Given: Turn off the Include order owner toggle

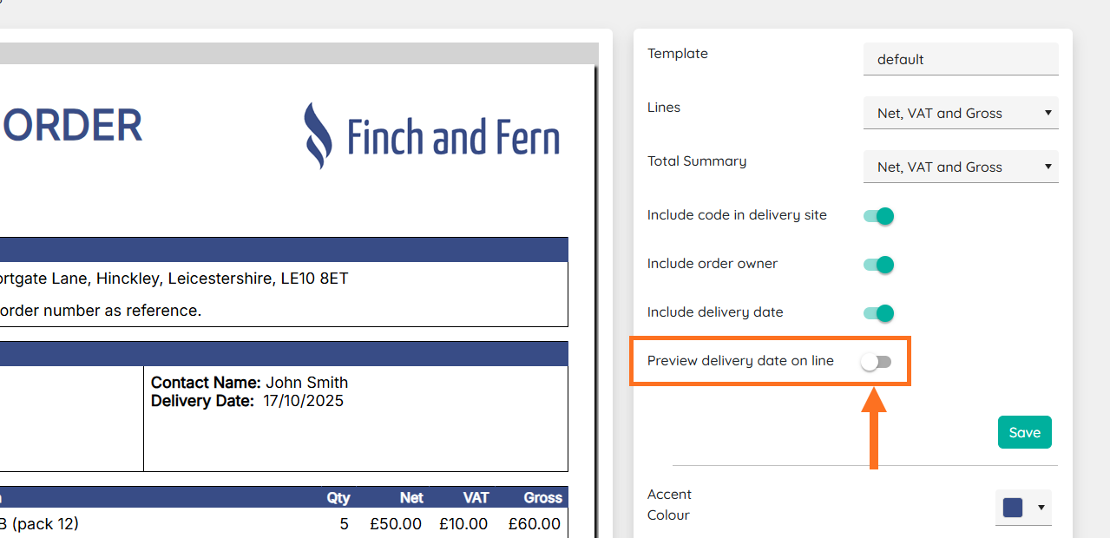Looking at the screenshot, I should [878, 265].
